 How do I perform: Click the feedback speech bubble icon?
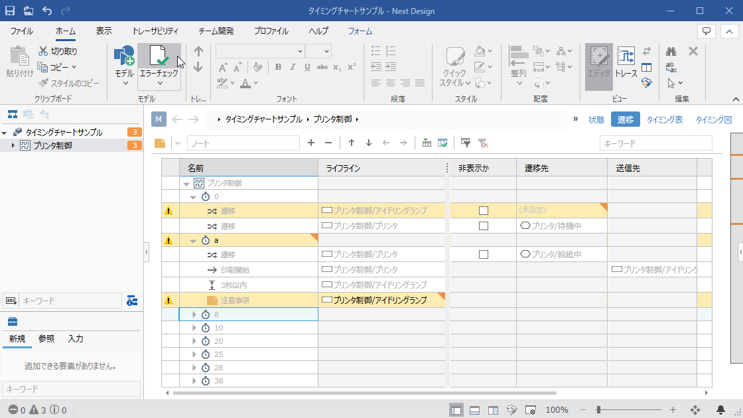pos(707,31)
